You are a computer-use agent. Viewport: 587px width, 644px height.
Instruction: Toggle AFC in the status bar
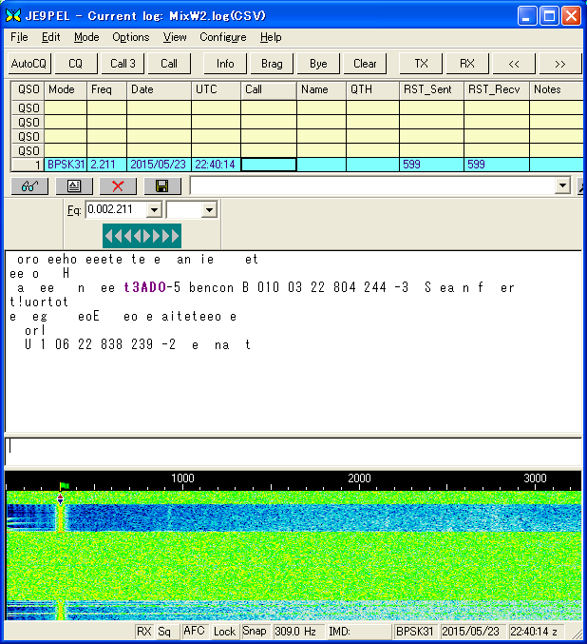point(194,631)
